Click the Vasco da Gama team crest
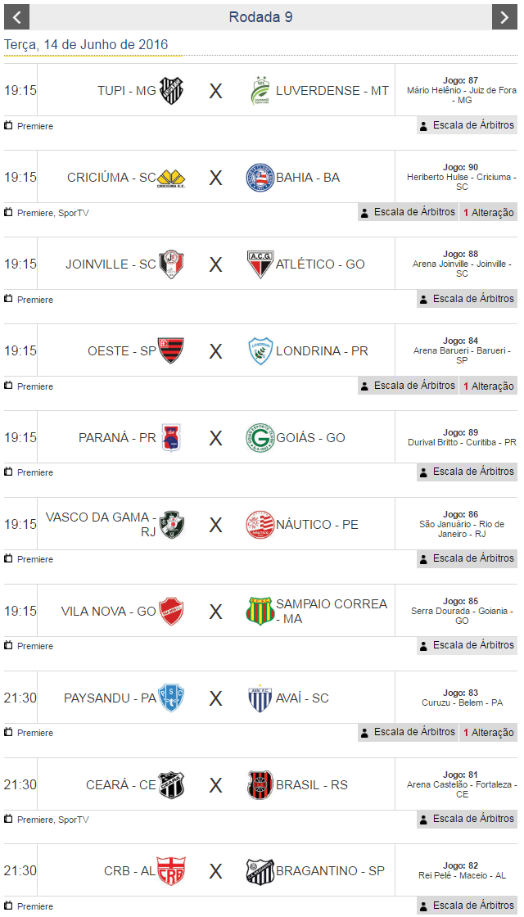Screen dimensions: 524x917 click(171, 524)
